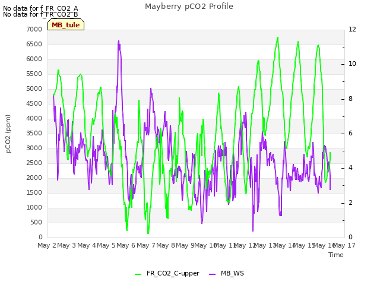Screen dimensions: 380x285
Task: Click the MB_tule site label box
Action: [66, 24]
